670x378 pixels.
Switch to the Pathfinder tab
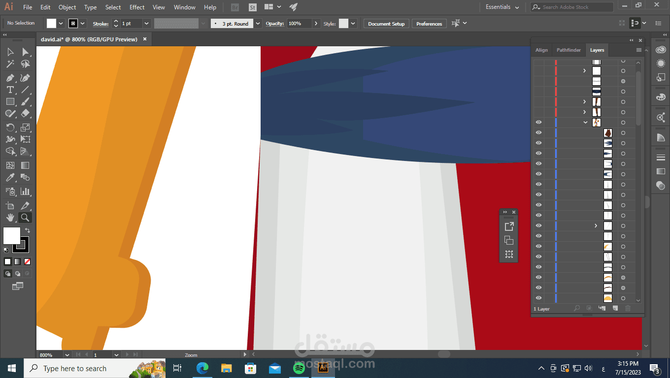click(x=569, y=50)
